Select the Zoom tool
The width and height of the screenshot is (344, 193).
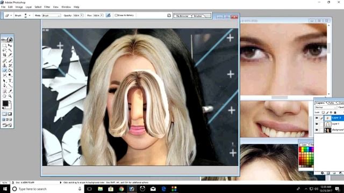10,96
